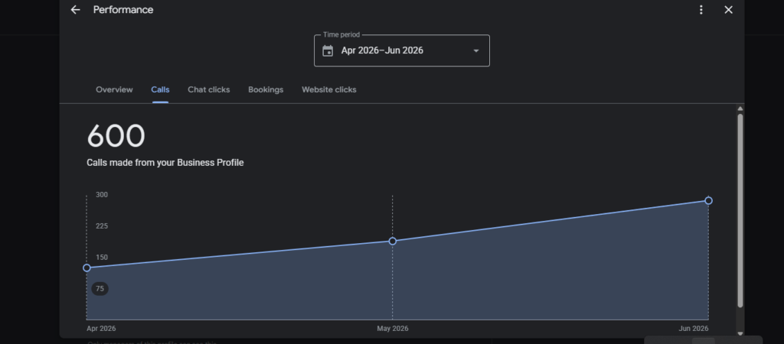Click the 75 axis label badge

(100, 289)
